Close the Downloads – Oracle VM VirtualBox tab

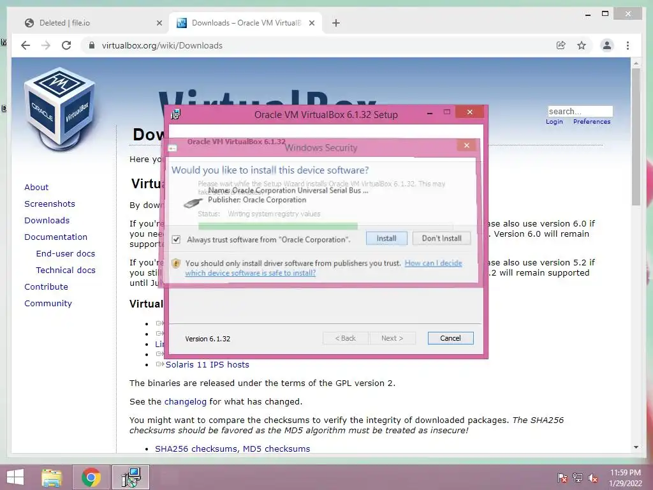click(311, 23)
